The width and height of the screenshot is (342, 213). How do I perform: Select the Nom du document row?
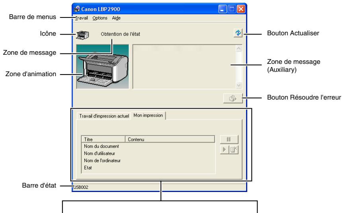148,146
